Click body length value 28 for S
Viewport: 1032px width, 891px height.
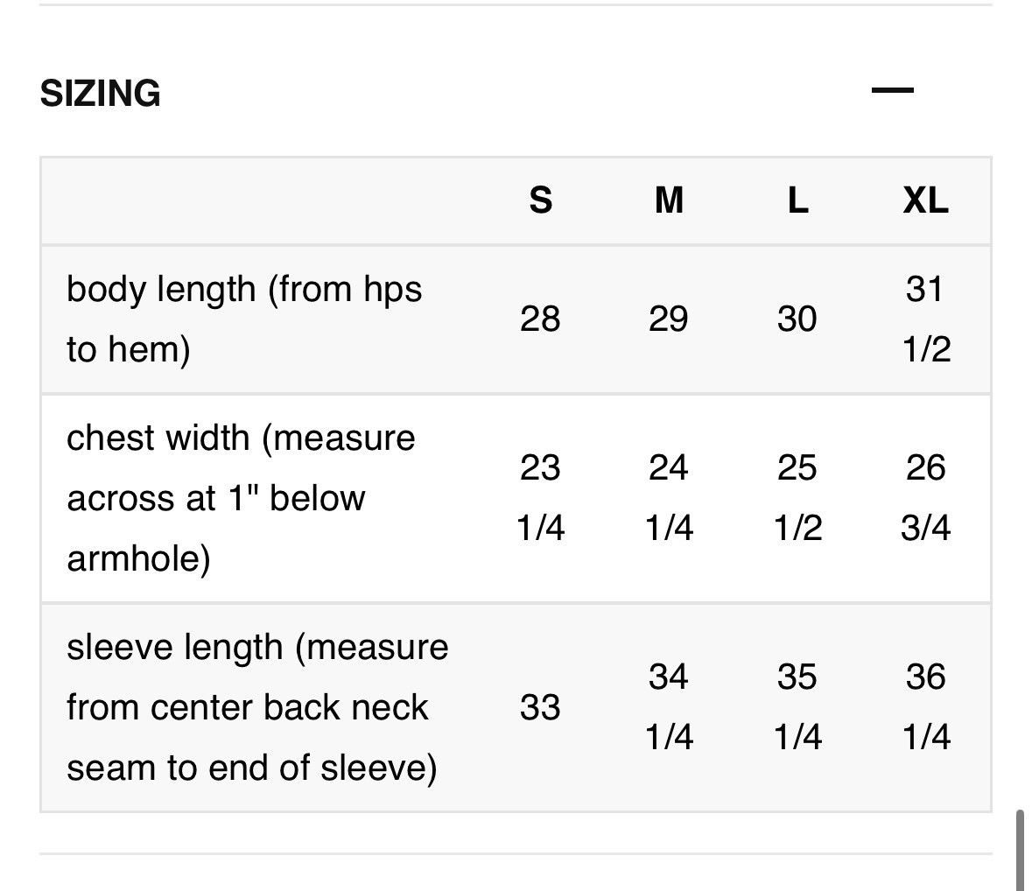[x=540, y=319]
